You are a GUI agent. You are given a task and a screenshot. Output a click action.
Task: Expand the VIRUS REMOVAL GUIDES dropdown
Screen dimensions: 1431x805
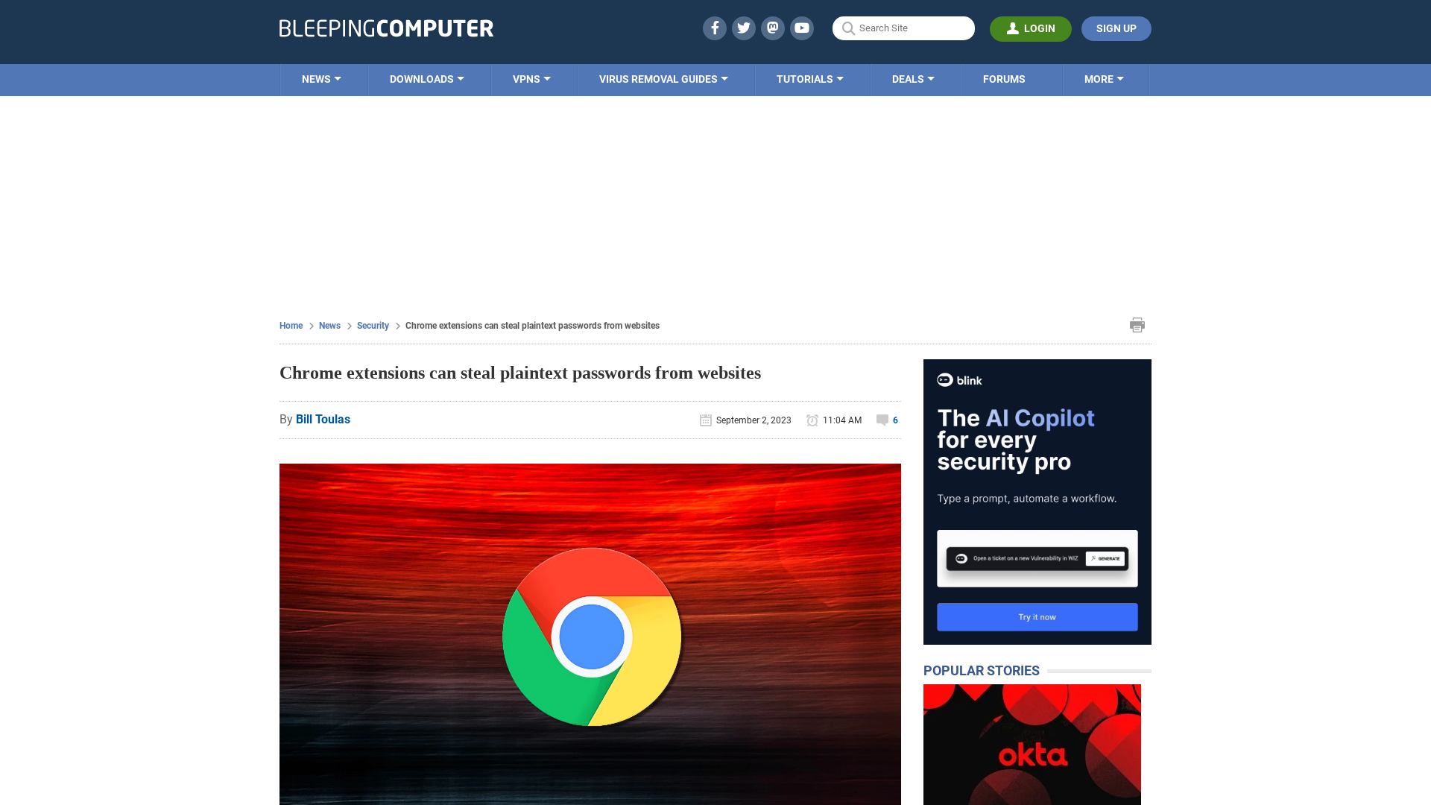[x=663, y=78]
